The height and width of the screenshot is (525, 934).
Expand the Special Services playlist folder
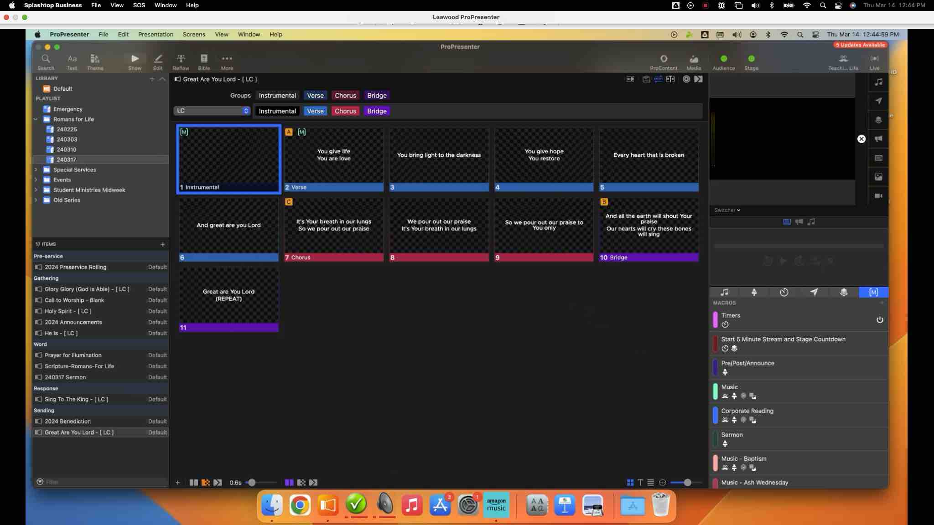point(36,170)
